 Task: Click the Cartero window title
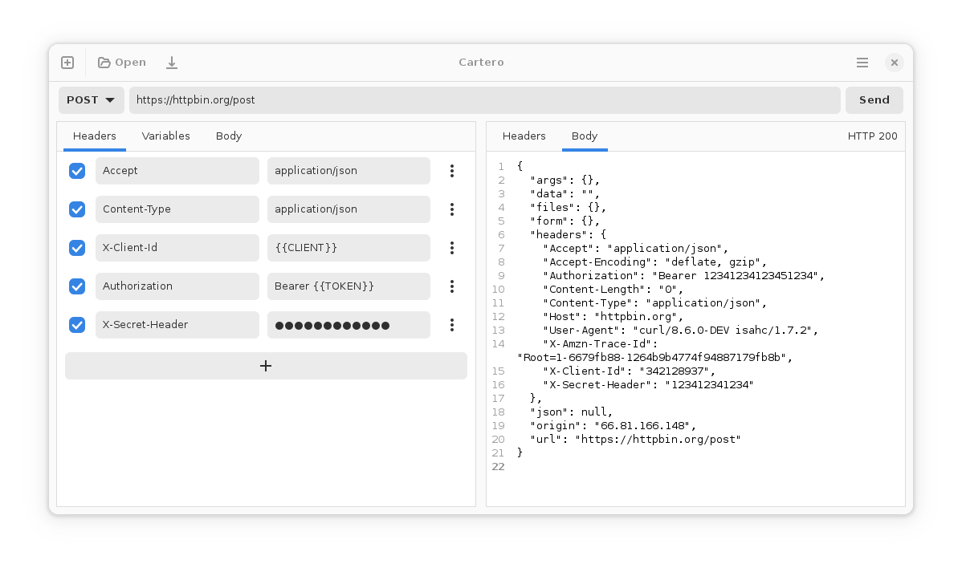click(x=481, y=63)
